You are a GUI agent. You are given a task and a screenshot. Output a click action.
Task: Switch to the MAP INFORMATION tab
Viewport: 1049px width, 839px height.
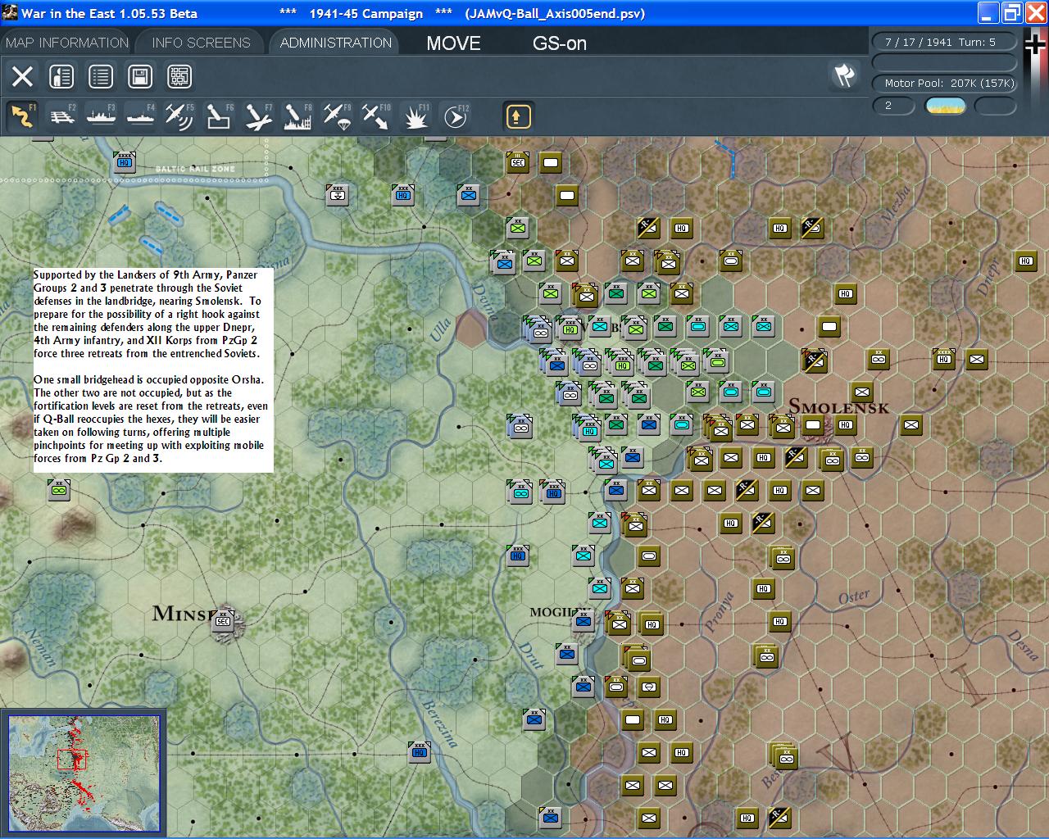click(x=67, y=43)
